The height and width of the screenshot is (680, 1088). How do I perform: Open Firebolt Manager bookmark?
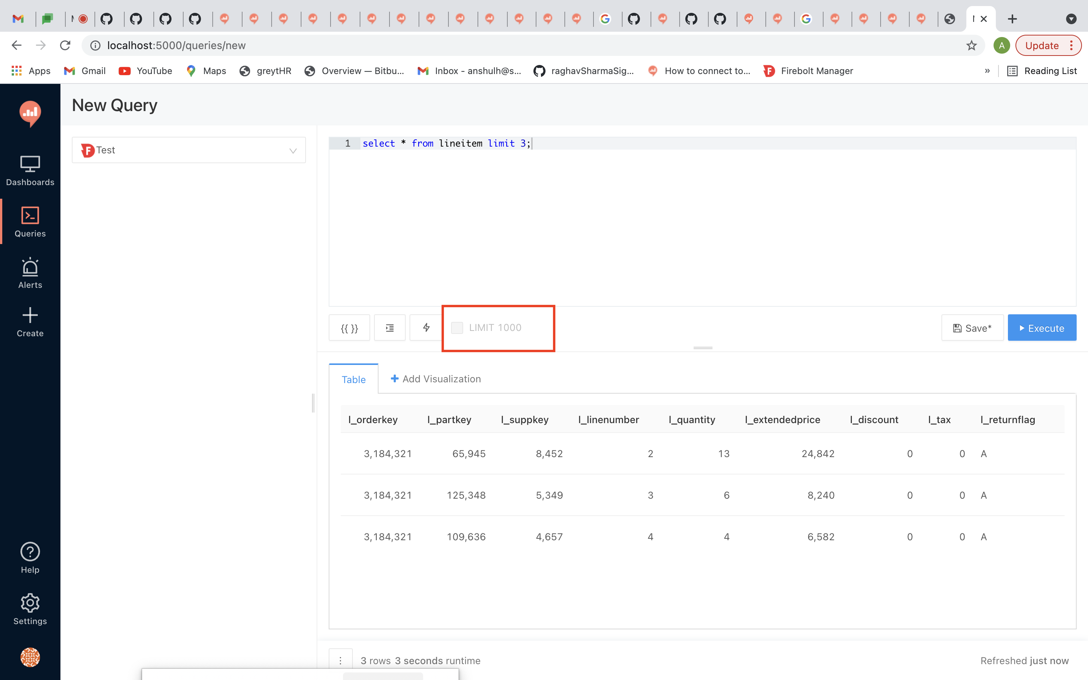pyautogui.click(x=808, y=71)
